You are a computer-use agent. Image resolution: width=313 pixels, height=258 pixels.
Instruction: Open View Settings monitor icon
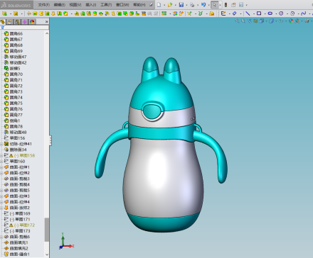[307, 21]
